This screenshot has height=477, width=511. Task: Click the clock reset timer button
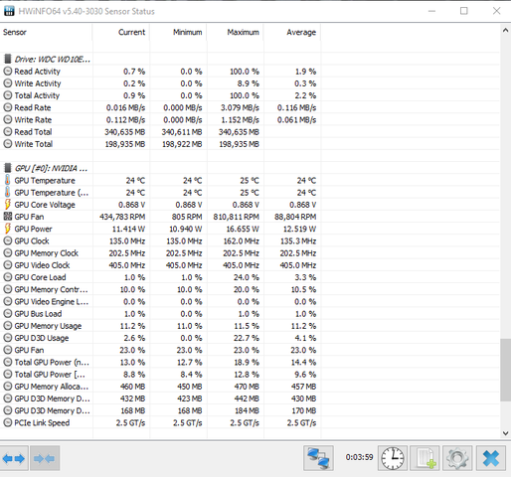[393, 458]
